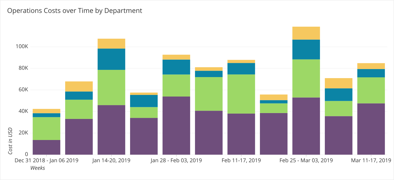Click the purple segment of the Jan 14-20, 2019 bar
The image size is (394, 180).
[x=111, y=130]
